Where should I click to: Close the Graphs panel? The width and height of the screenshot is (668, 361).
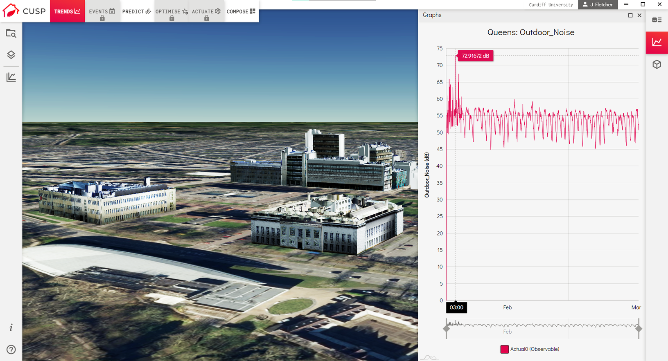click(x=639, y=15)
